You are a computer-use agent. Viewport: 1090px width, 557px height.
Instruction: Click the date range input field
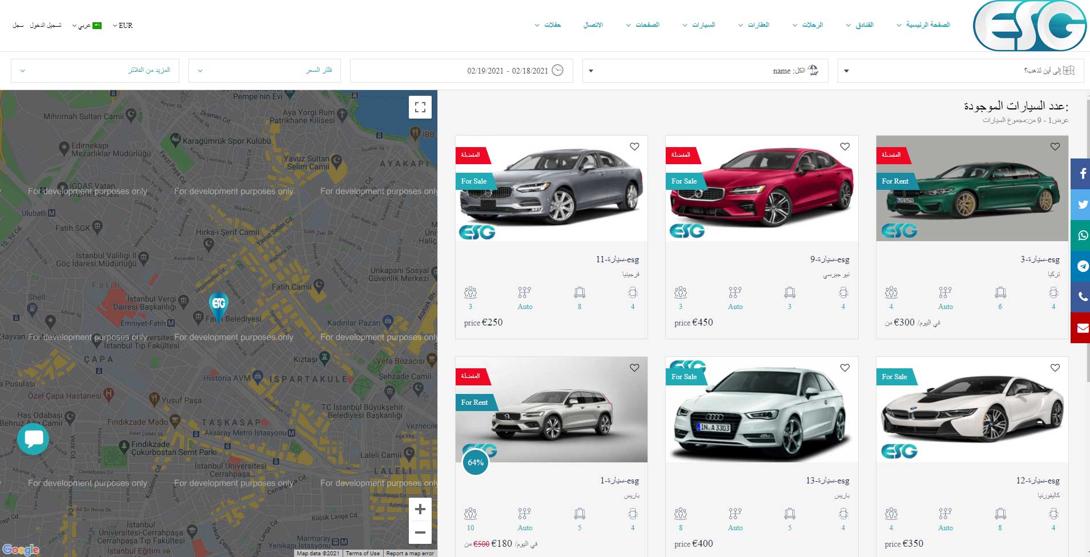(x=461, y=71)
